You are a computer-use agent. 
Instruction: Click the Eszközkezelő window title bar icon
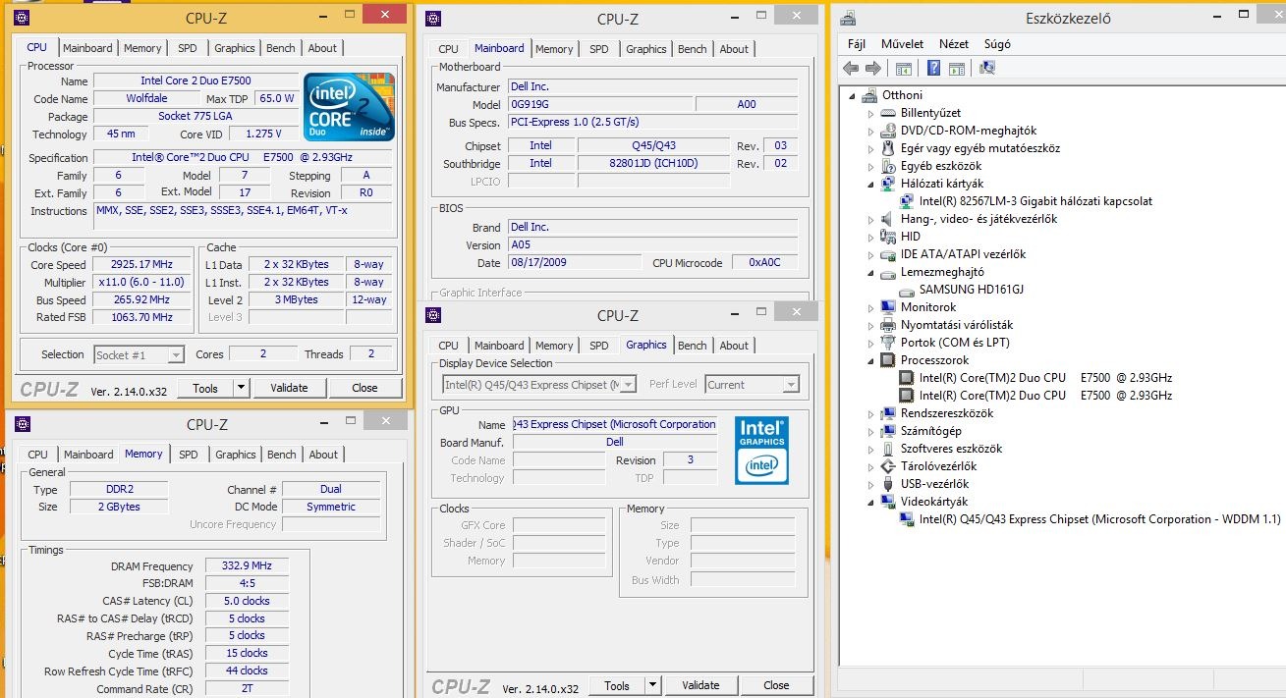pyautogui.click(x=848, y=18)
